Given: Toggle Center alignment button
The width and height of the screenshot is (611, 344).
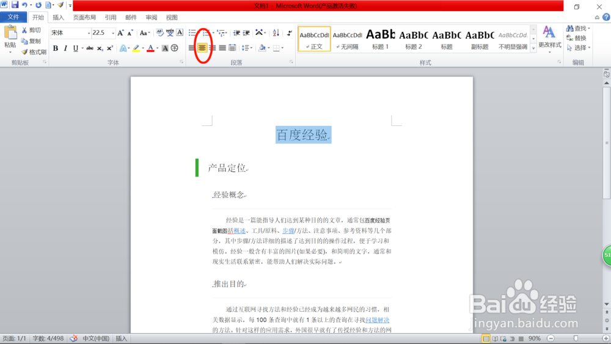Looking at the screenshot, I should [202, 48].
